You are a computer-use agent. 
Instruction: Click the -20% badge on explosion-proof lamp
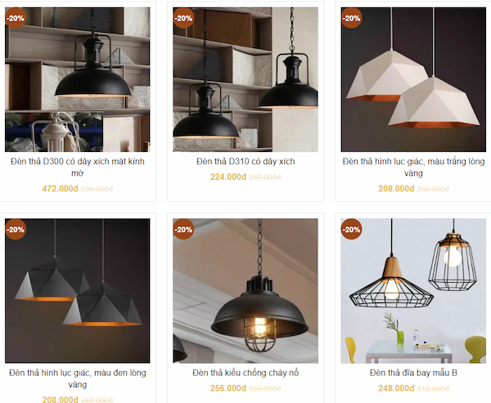coord(183,230)
